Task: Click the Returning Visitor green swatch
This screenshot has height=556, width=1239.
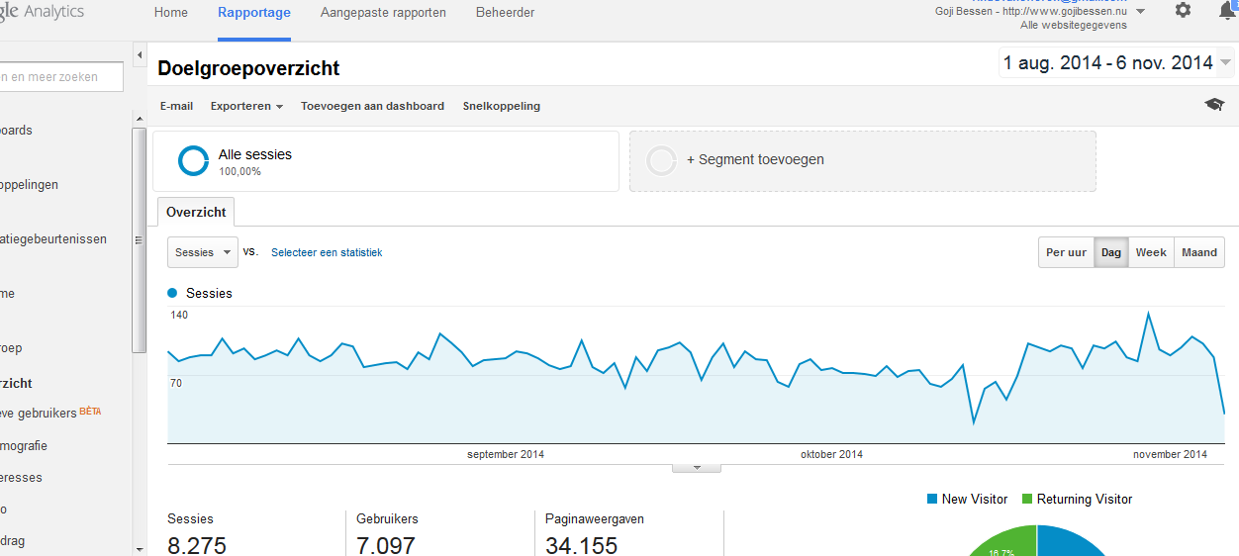Action: (1026, 499)
